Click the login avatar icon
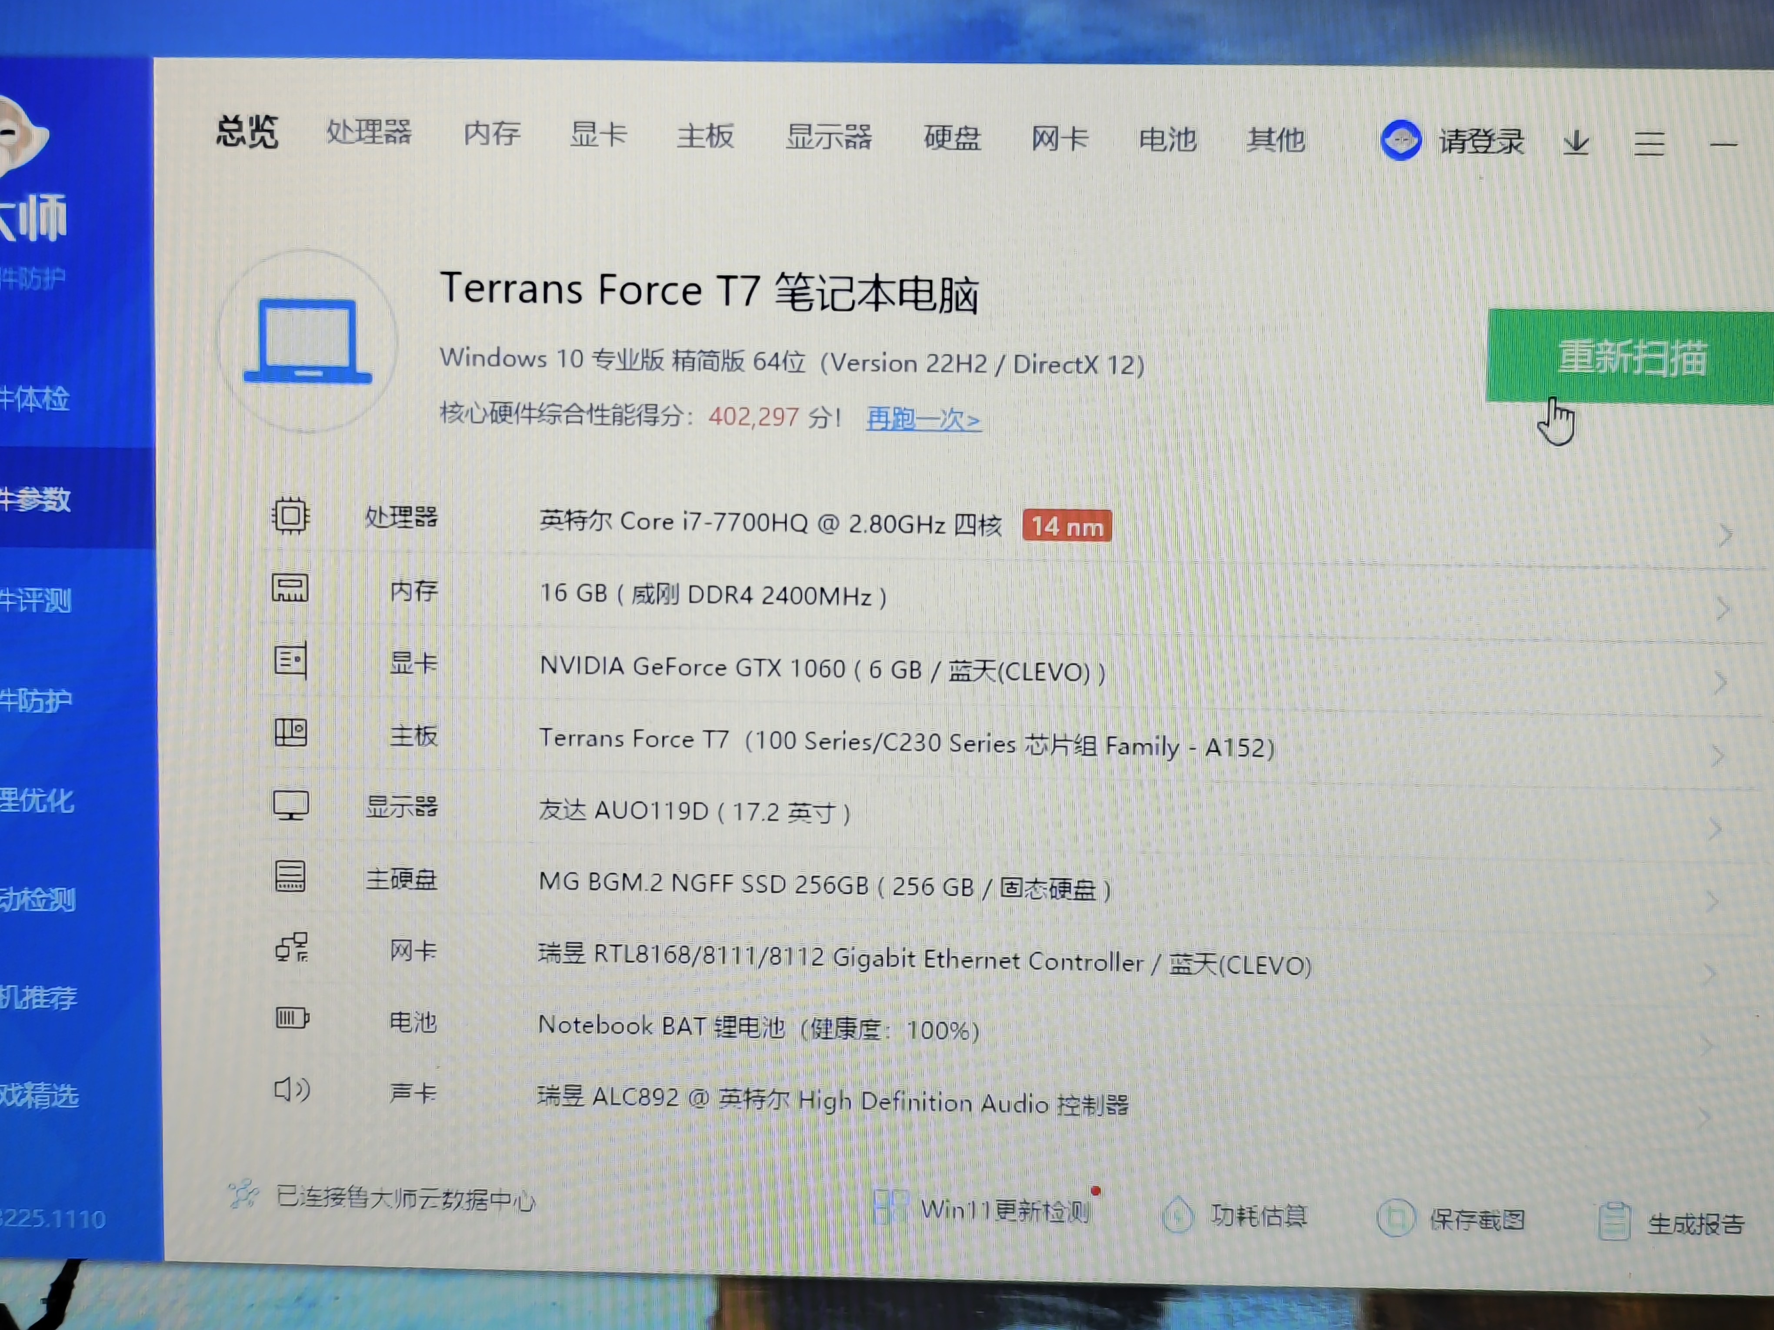Image resolution: width=1774 pixels, height=1330 pixels. click(1400, 140)
